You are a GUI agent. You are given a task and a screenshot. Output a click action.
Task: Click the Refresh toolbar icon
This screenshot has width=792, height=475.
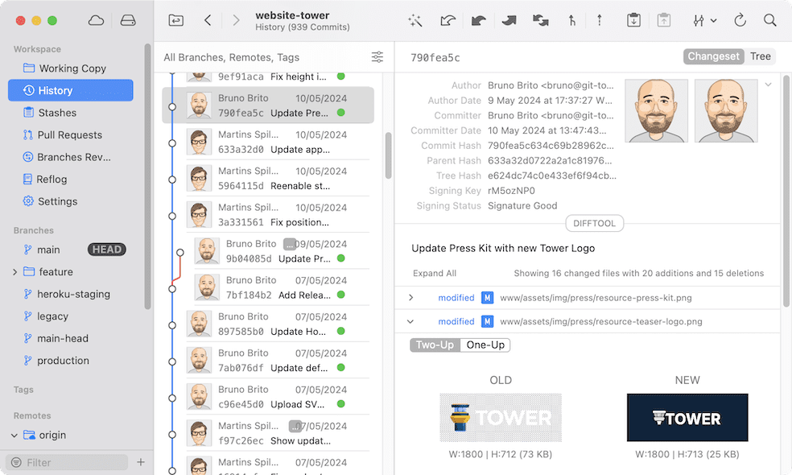(740, 20)
